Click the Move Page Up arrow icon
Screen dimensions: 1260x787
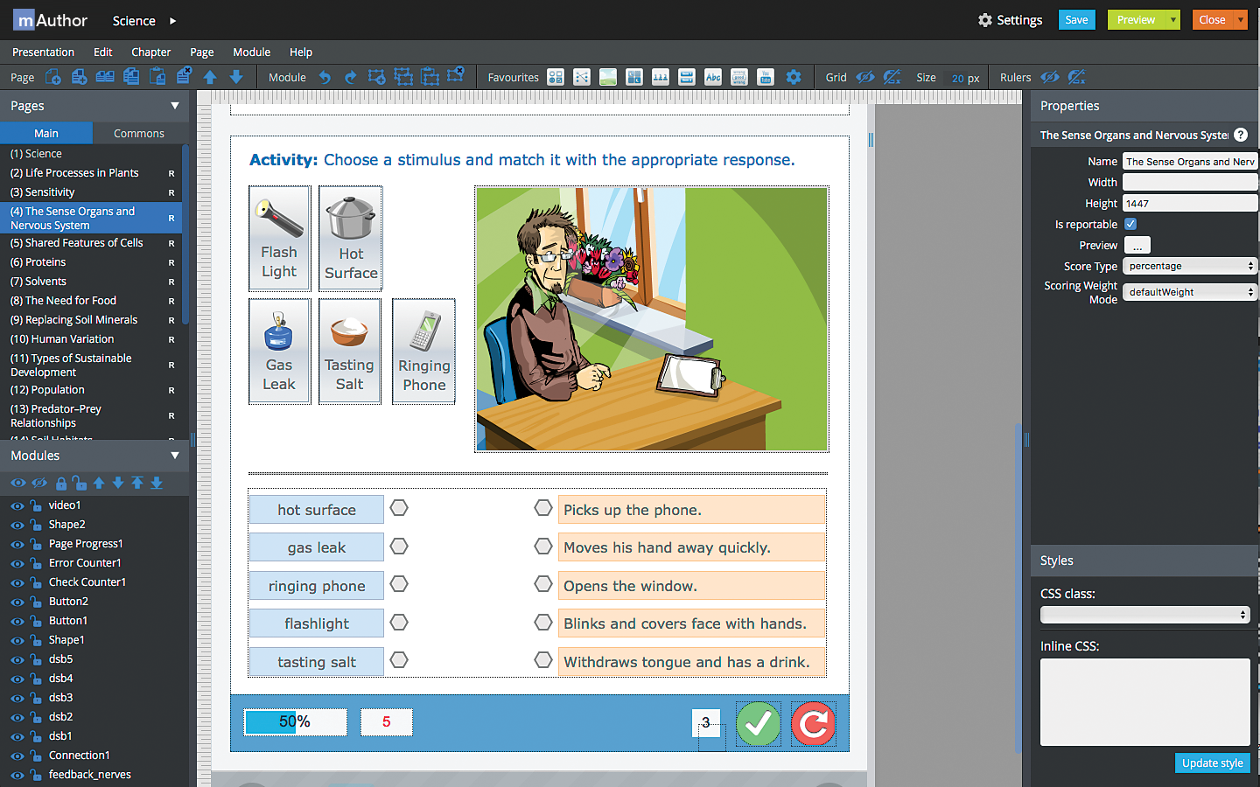pos(210,77)
